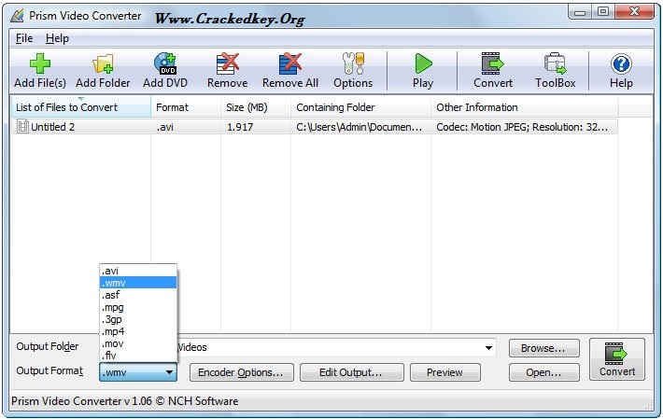
Task: Choose .avi from the format list
Action: 138,271
